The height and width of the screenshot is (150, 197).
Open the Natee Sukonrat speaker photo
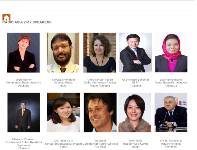click(135, 53)
